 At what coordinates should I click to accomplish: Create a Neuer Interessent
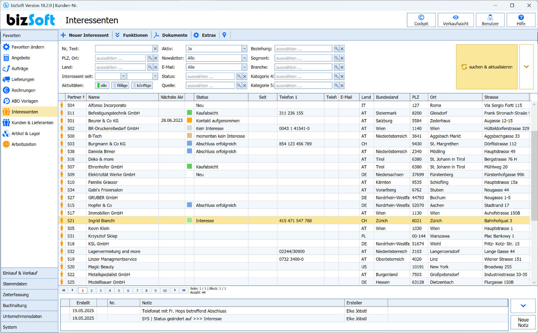coord(85,35)
